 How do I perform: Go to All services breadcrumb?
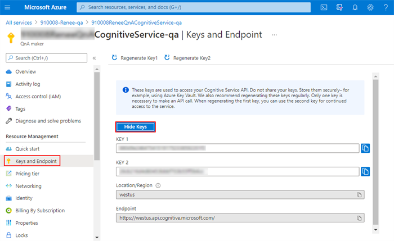(x=19, y=22)
